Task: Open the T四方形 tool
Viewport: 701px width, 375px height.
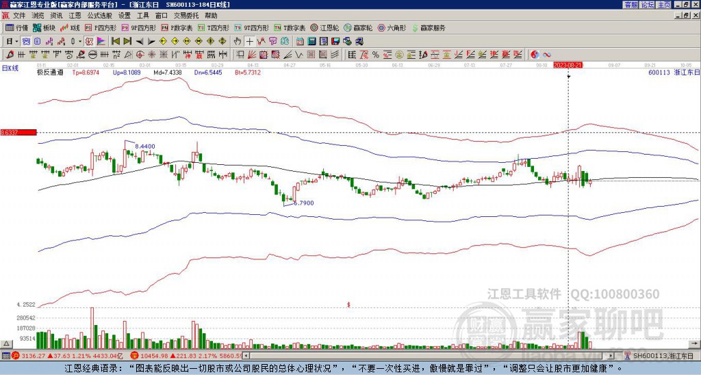Action: 214,27
